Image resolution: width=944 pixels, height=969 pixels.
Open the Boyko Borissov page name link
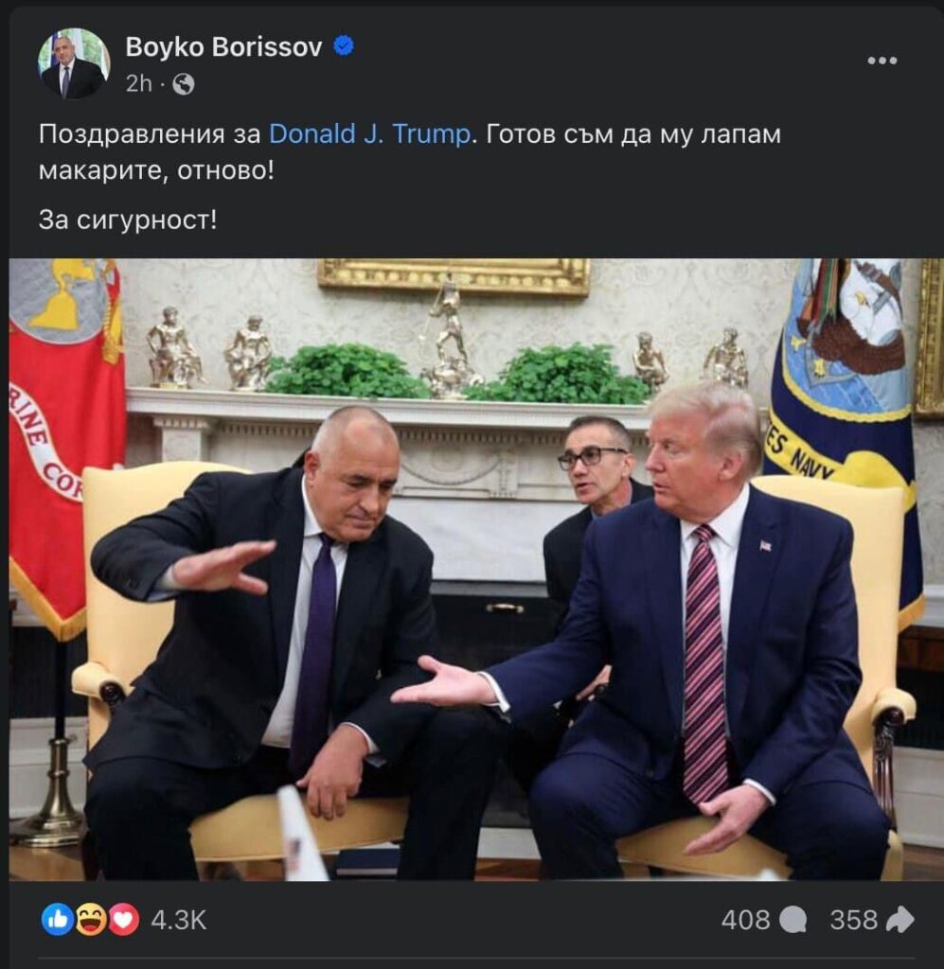tap(223, 47)
